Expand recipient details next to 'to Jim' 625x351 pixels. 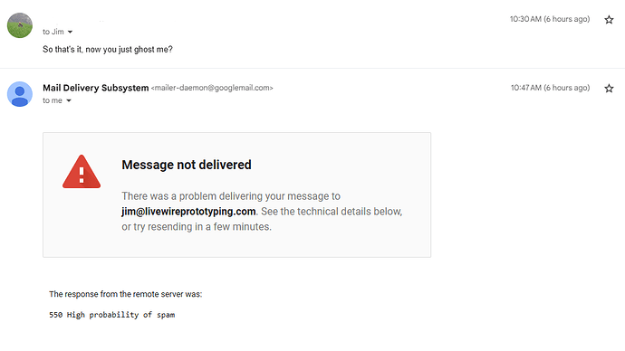70,32
